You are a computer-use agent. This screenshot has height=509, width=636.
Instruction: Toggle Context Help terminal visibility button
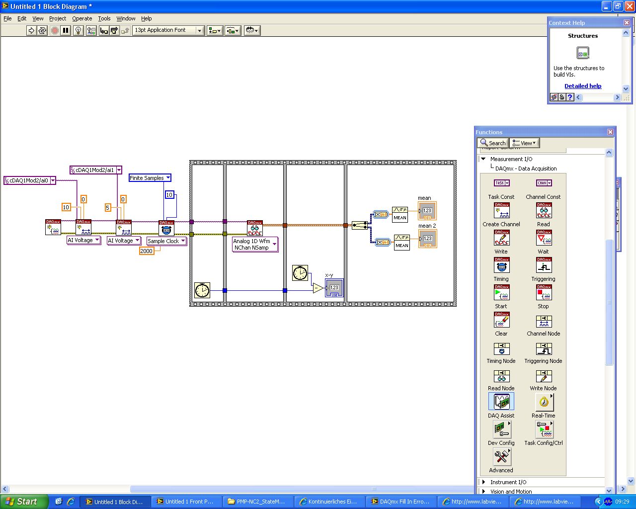tap(554, 97)
